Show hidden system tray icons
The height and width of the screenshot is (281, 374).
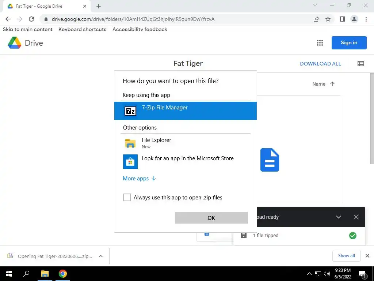[x=309, y=274]
